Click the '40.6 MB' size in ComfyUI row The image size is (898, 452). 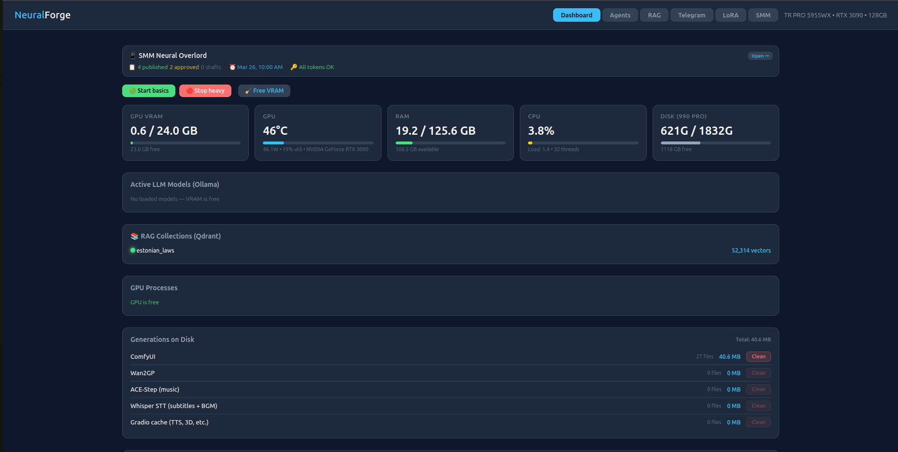coord(729,356)
